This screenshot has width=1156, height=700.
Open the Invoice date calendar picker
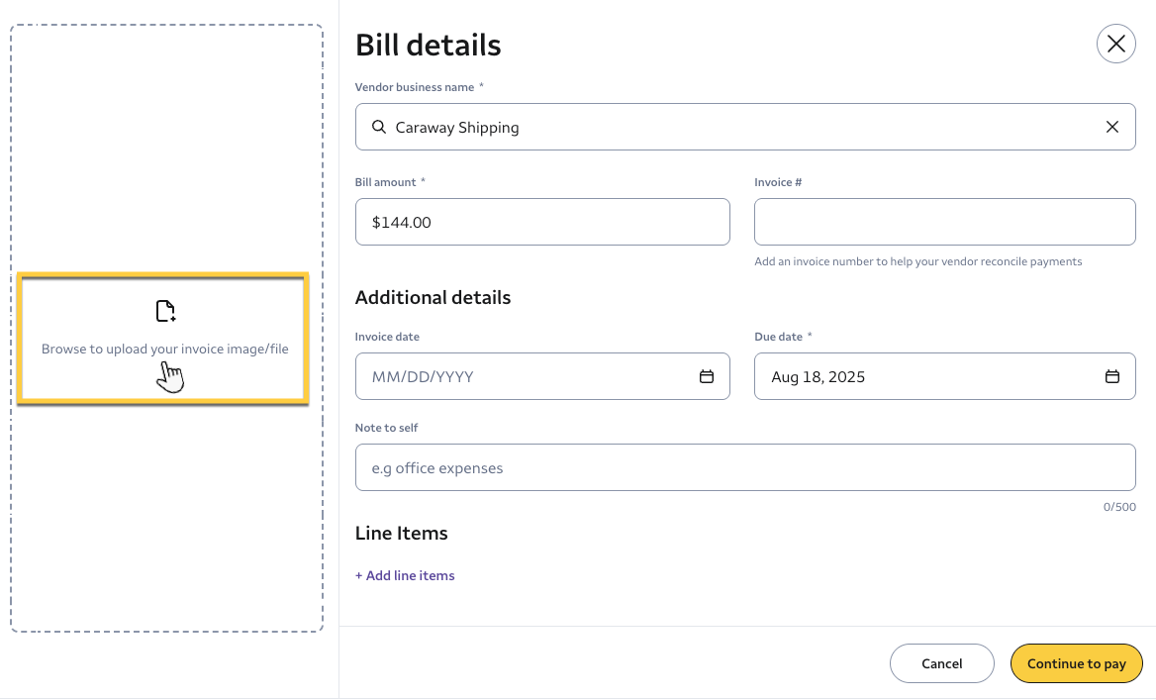point(707,376)
